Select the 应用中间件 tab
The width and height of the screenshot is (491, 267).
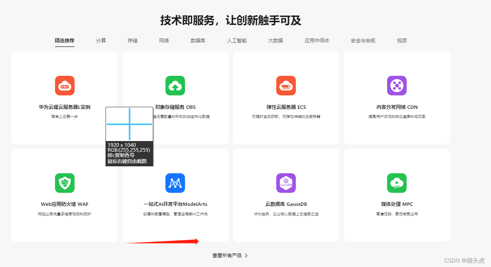317,41
